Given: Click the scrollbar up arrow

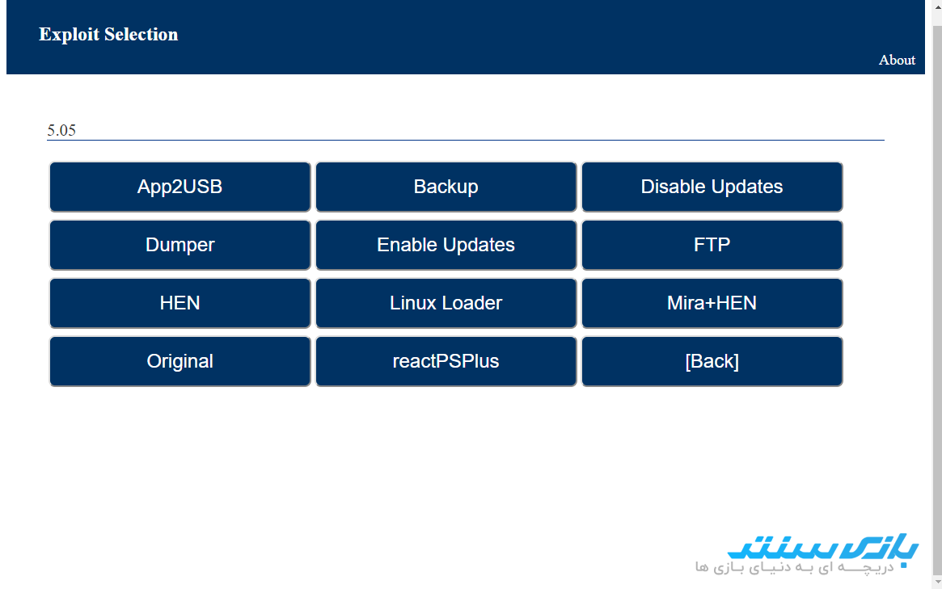Looking at the screenshot, I should pyautogui.click(x=936, y=6).
